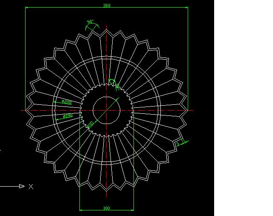Select the 3 offset dimension text

pyautogui.click(x=177, y=144)
